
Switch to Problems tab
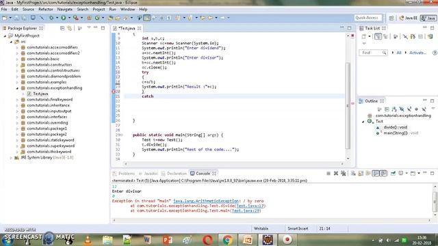(124, 174)
